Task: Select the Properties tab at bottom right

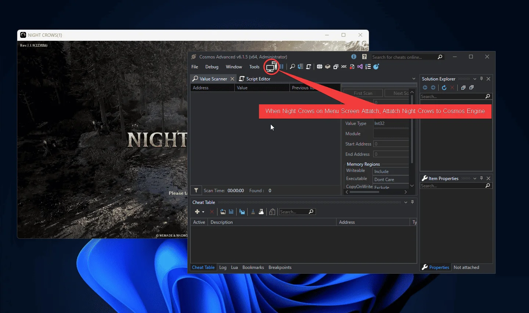Action: tap(436, 267)
